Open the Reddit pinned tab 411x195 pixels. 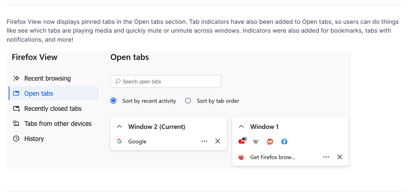point(270,142)
